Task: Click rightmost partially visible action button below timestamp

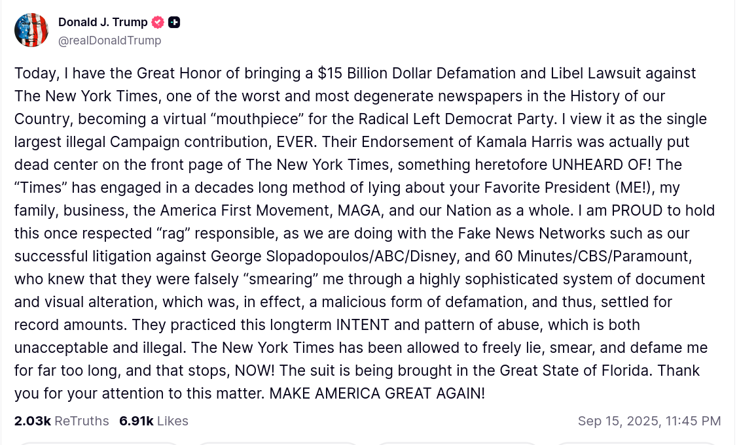Action: coord(637,443)
